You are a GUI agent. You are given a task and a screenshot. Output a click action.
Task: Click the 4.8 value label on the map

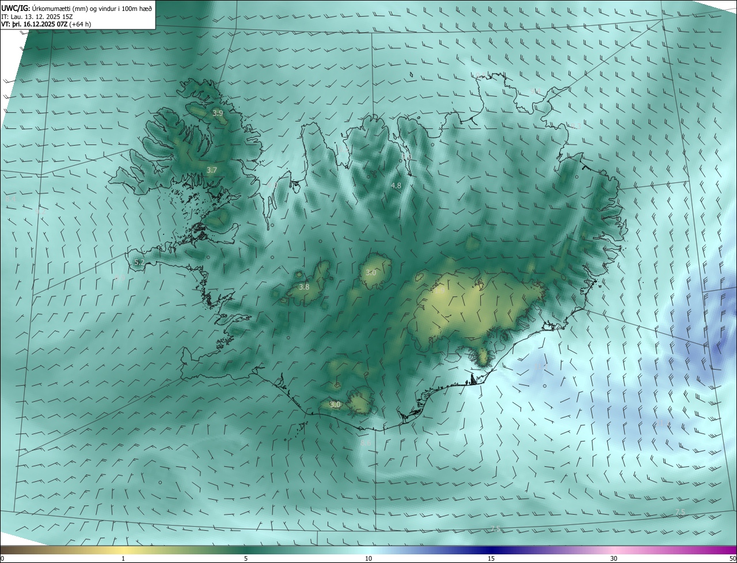point(396,185)
